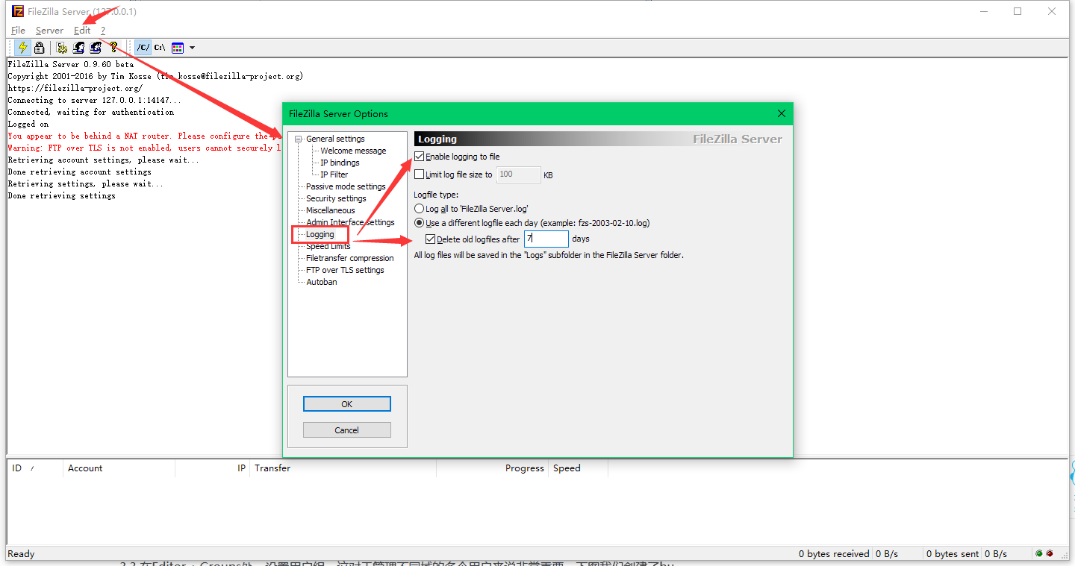Toggle Delete old logfiles after checkbox

[430, 239]
